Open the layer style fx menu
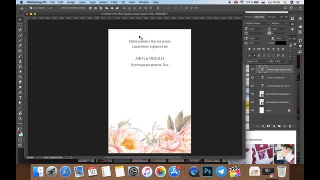The width and height of the screenshot is (320, 180). [263, 126]
